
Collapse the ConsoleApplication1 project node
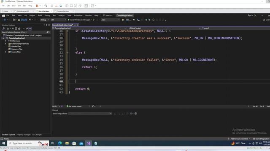click(x=3, y=38)
